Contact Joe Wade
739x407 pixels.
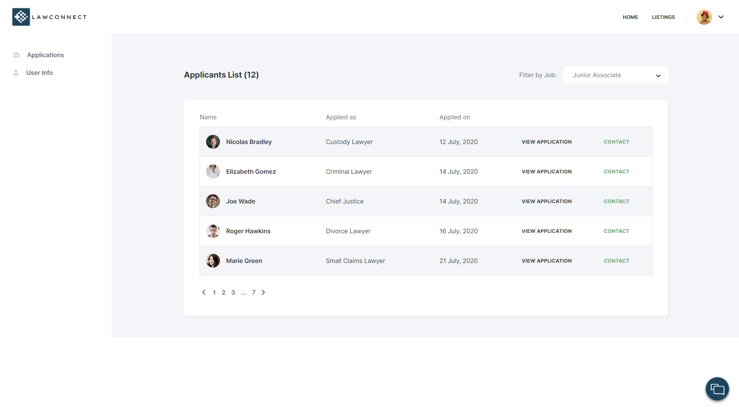616,201
